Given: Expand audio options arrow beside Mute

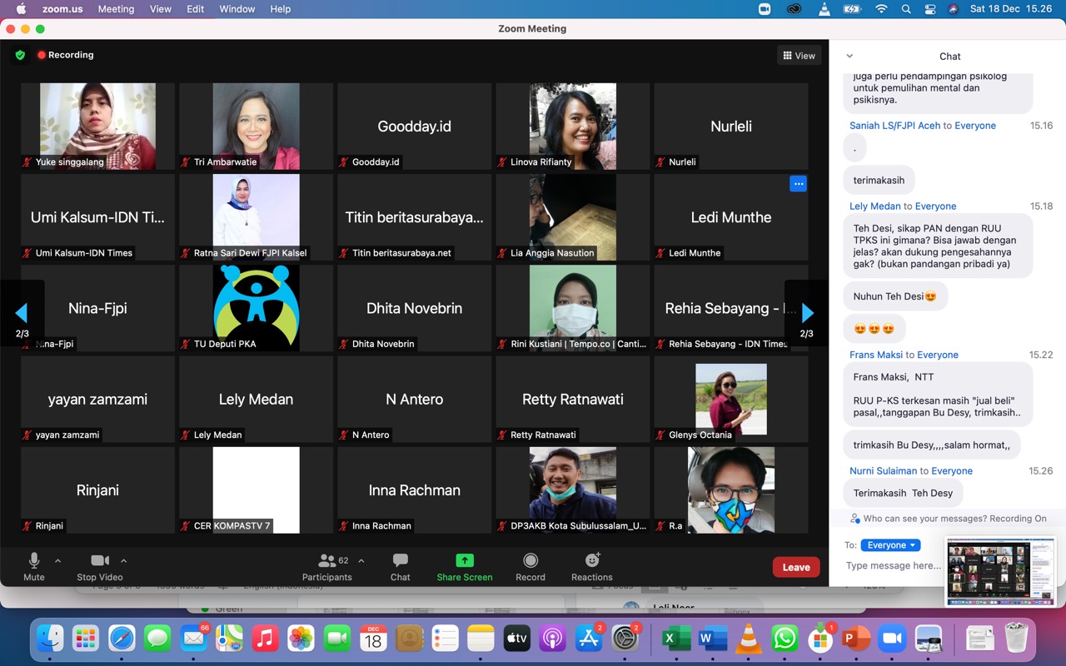Looking at the screenshot, I should [57, 561].
